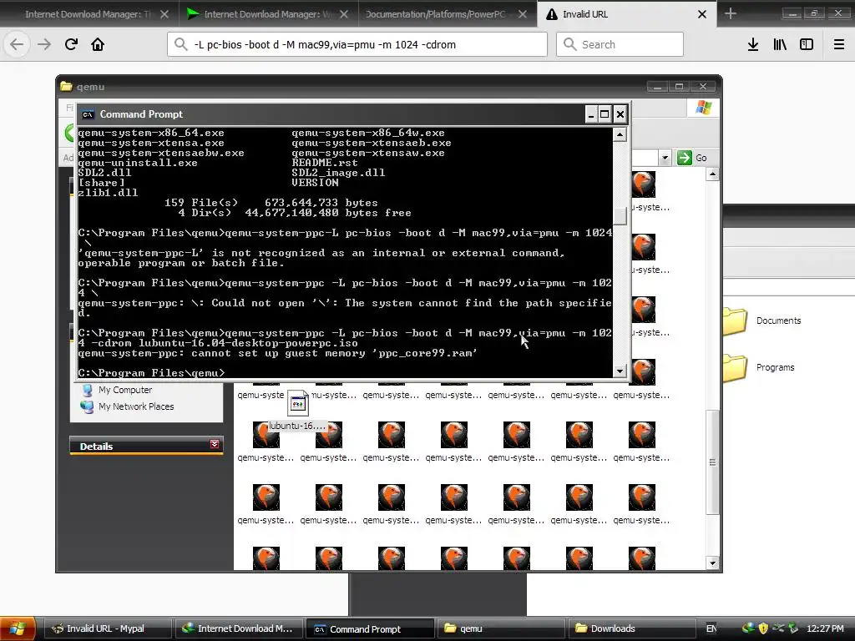Click the Command Prompt scrollbar thumb
Image resolution: width=855 pixels, height=641 pixels.
tap(620, 216)
